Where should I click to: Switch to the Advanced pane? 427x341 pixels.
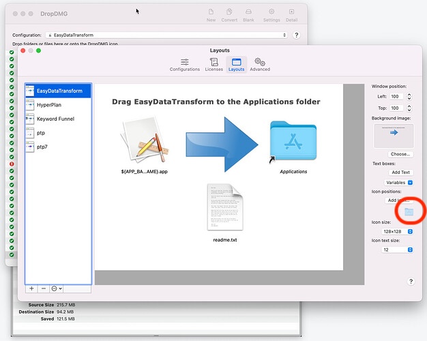259,64
